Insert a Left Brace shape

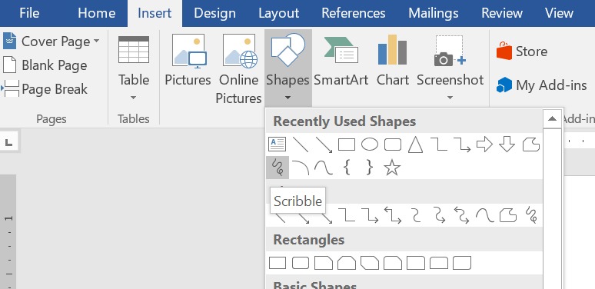tap(346, 168)
